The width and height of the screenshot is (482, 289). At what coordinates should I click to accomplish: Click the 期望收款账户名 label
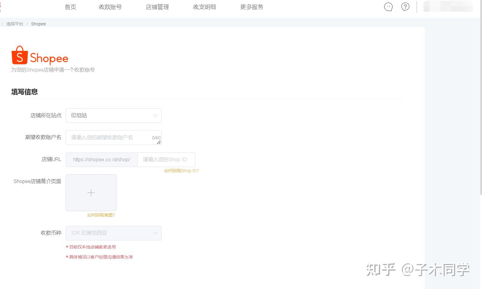pos(43,137)
